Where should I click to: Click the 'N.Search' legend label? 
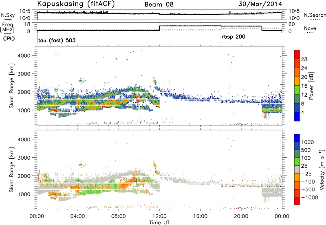pos(315,15)
